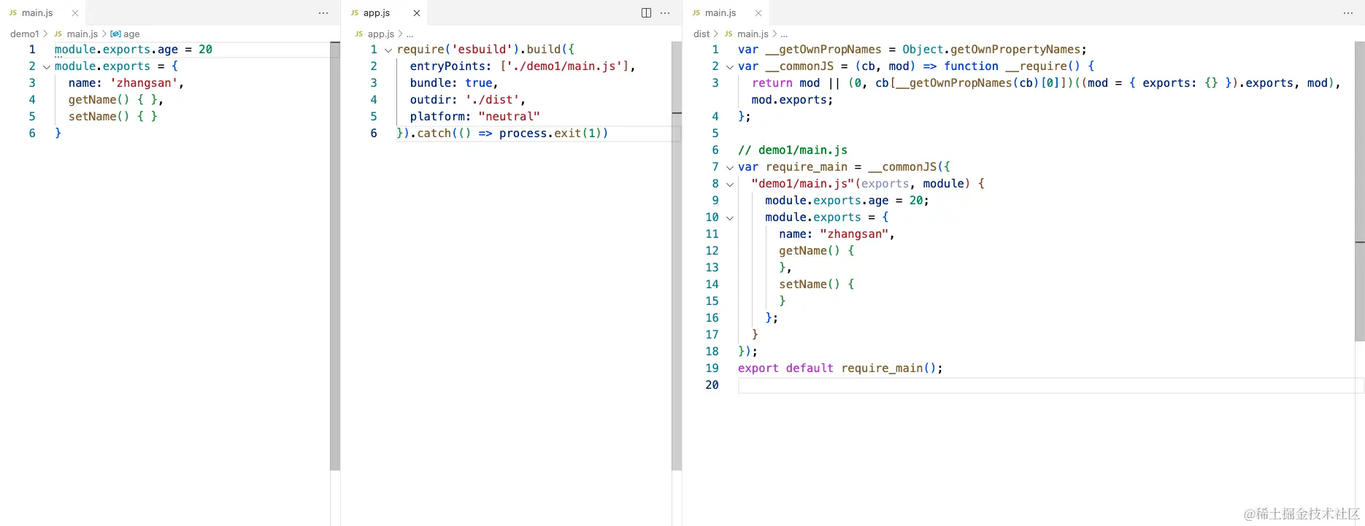Click the entryPoints line in app.js

pos(523,66)
